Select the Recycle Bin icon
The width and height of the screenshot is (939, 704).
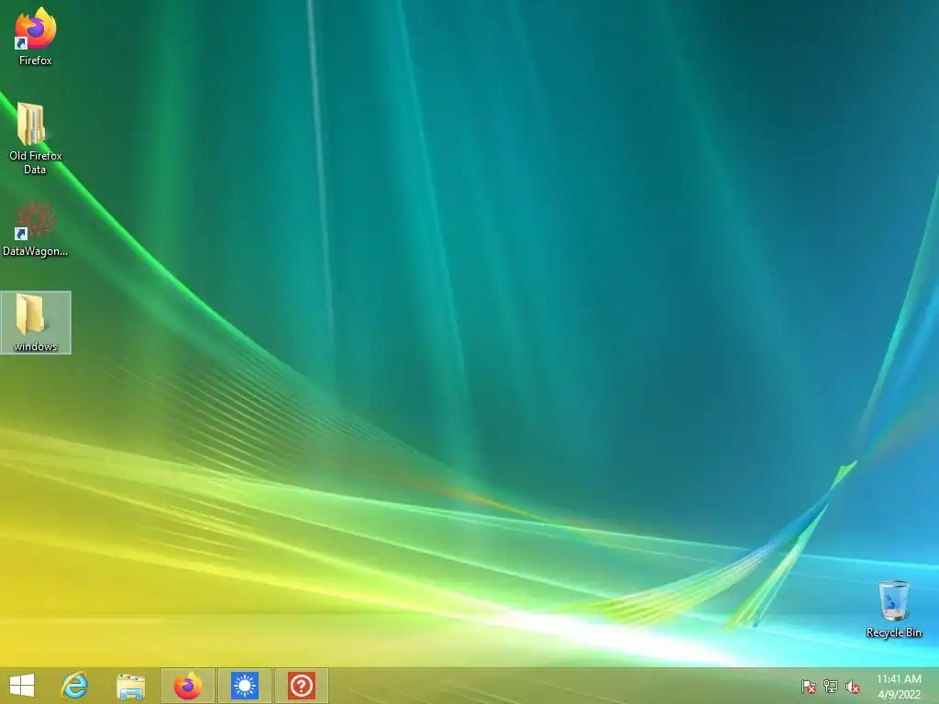pyautogui.click(x=893, y=609)
